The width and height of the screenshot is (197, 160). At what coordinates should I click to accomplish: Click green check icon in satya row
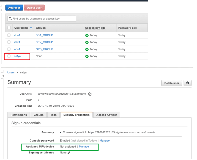pos(87,56)
